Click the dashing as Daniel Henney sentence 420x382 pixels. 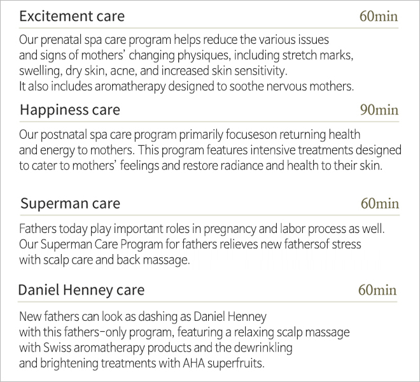143,317
